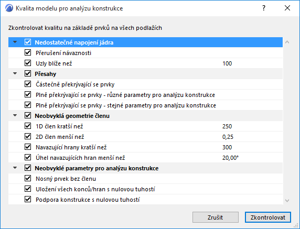Edit the 20,00° angle value
The width and height of the screenshot is (300, 229).
[x=230, y=158]
